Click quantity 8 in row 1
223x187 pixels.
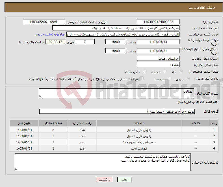pos(53,130)
